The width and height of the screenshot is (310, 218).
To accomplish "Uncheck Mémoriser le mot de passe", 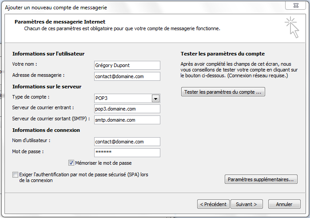I will [x=71, y=163].
